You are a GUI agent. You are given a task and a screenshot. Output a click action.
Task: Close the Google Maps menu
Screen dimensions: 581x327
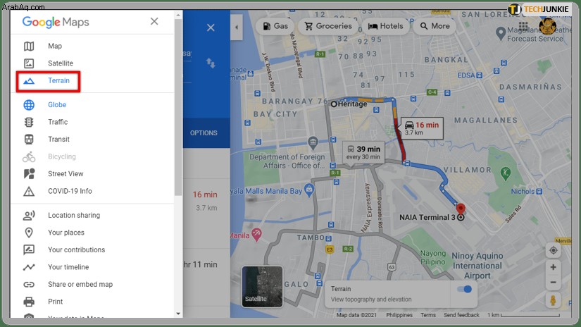[x=154, y=22]
